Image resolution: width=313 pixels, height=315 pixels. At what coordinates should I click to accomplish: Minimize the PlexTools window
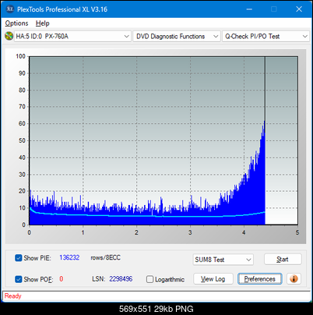249,9
